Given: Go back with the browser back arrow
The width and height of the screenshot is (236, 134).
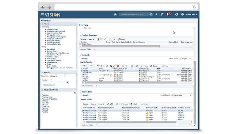Looking at the screenshot, I should coord(43,7).
